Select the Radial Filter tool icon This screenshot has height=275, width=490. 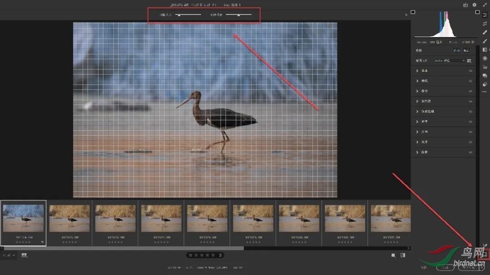point(485,58)
